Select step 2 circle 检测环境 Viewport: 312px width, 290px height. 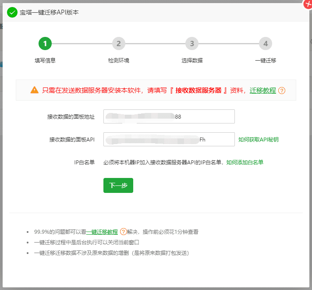(119, 43)
